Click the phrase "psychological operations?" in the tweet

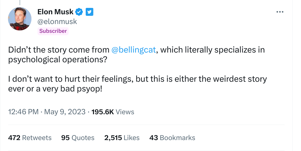click(x=58, y=59)
